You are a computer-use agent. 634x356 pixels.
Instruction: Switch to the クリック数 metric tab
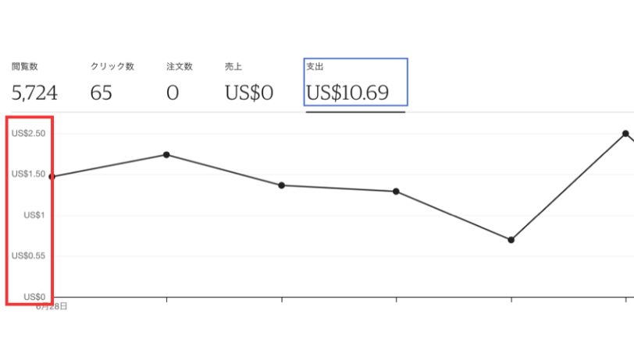coord(112,83)
